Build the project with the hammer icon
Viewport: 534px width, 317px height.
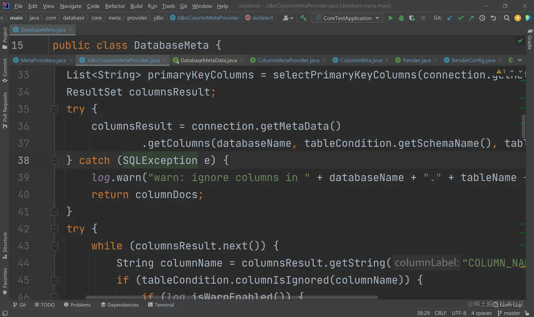(x=303, y=18)
